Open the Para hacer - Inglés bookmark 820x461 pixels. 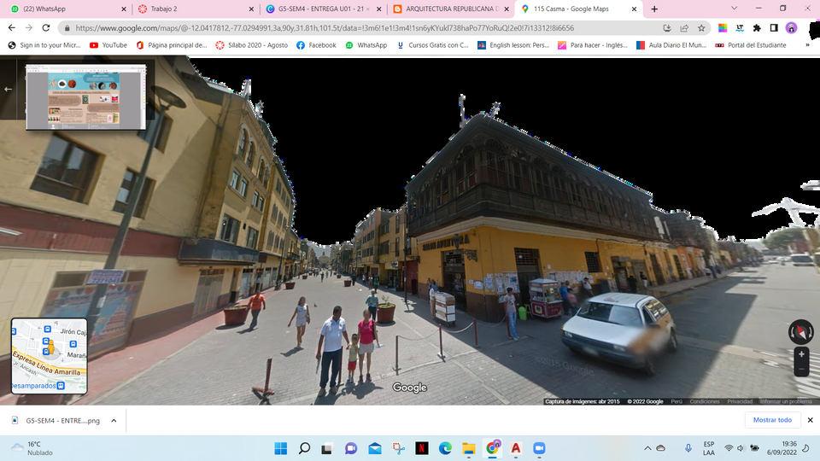click(593, 45)
